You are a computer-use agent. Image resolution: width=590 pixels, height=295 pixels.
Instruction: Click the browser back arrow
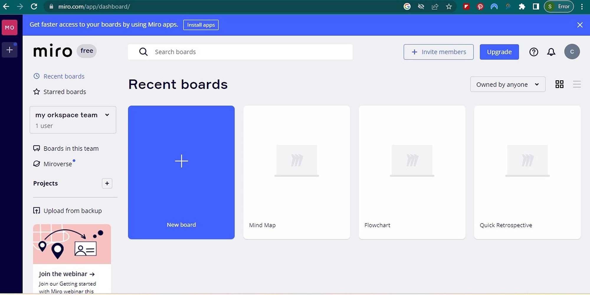(6, 6)
